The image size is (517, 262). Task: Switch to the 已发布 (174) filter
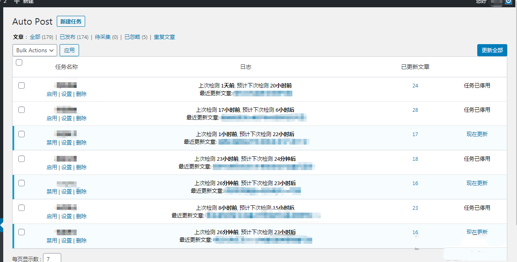(x=74, y=37)
